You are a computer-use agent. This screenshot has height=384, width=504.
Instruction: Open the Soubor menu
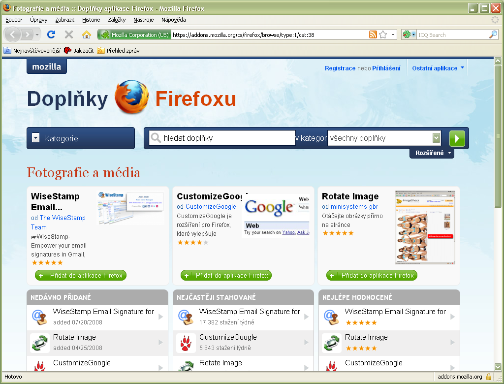tap(14, 20)
